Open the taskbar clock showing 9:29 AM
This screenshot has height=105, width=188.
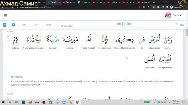(176, 102)
